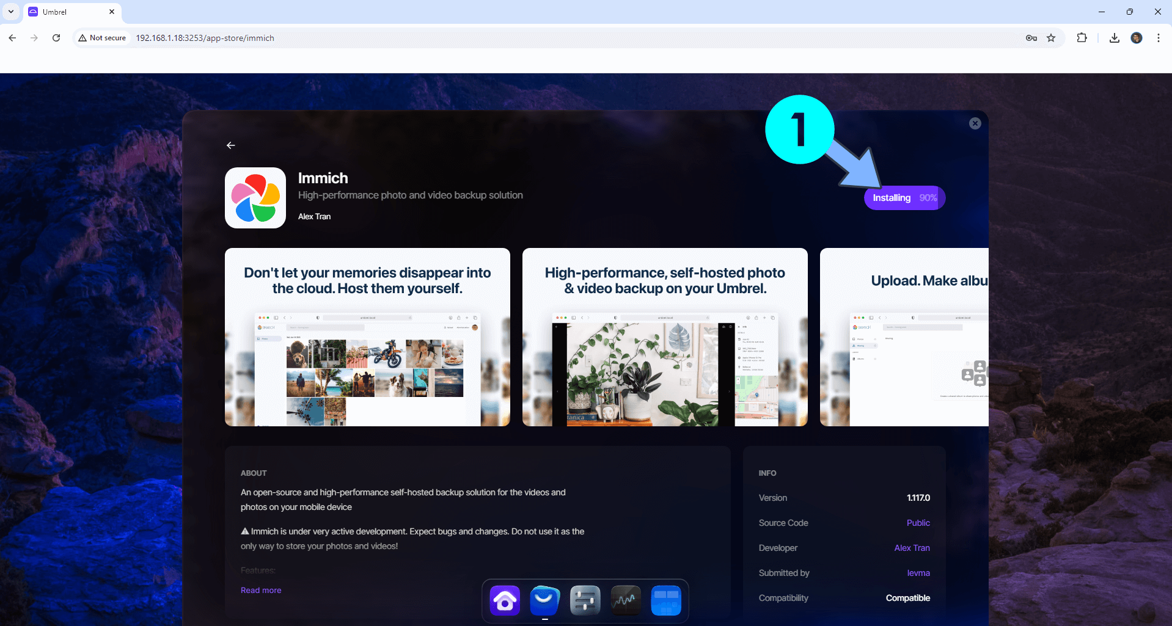Click the Submitted by label

tap(784, 573)
